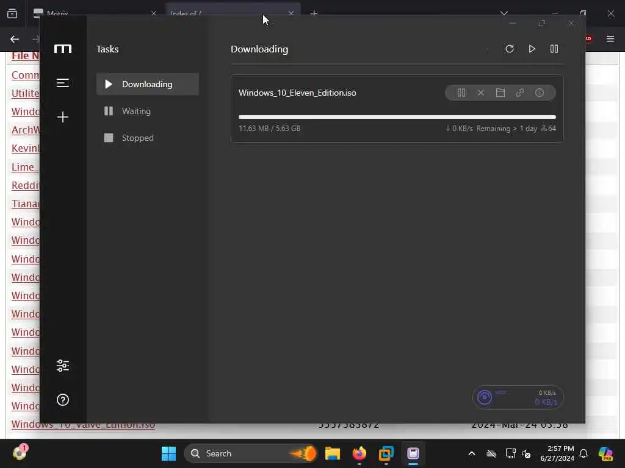Open browser tab overview button at top-left
This screenshot has width=625, height=468.
[x=12, y=13]
